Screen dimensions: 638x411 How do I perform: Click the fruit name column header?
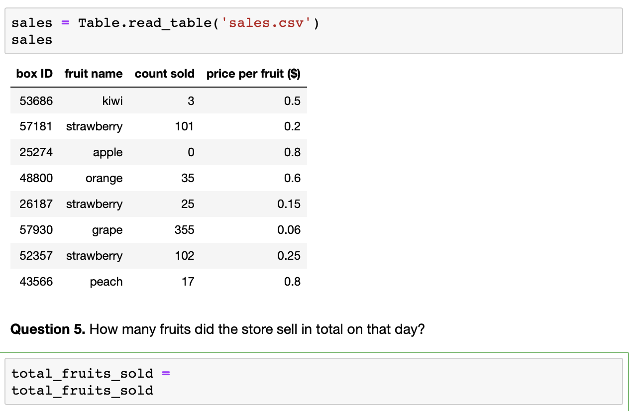click(94, 74)
